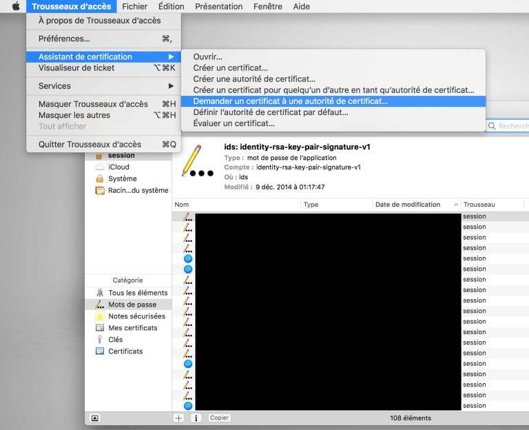Click Quitter Trousseaux d'accès
The height and width of the screenshot is (430, 529).
tap(90, 144)
